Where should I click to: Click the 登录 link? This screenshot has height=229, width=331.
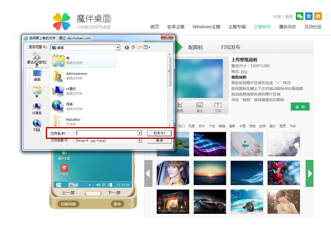289,16
